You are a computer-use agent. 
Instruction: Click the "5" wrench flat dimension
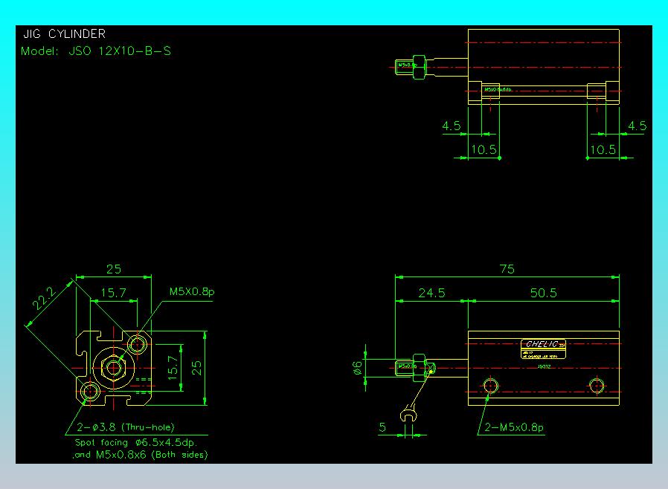tap(382, 427)
